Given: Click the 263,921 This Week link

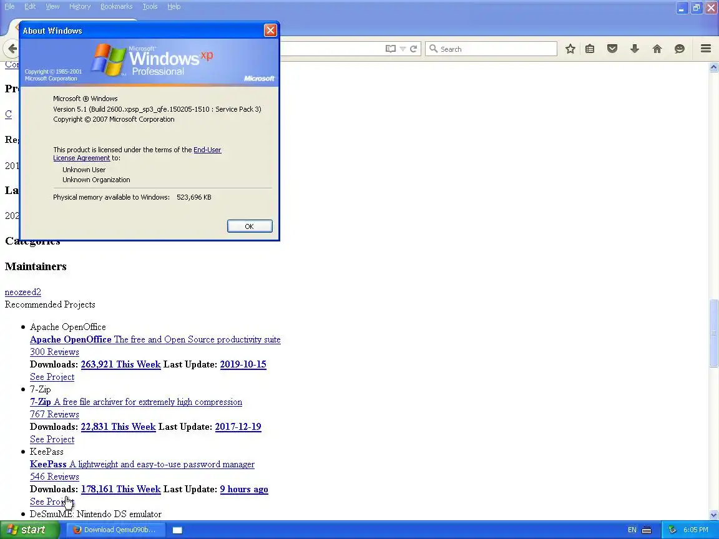Looking at the screenshot, I should [120, 364].
